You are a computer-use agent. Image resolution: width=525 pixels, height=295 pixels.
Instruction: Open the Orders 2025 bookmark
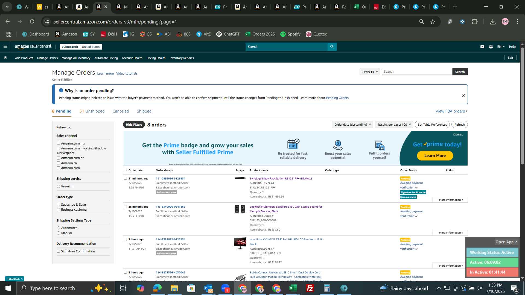pyautogui.click(x=260, y=34)
